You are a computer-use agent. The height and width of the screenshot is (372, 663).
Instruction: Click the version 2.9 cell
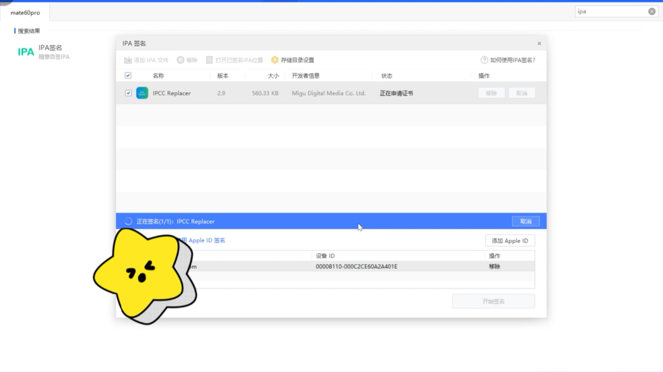[221, 93]
